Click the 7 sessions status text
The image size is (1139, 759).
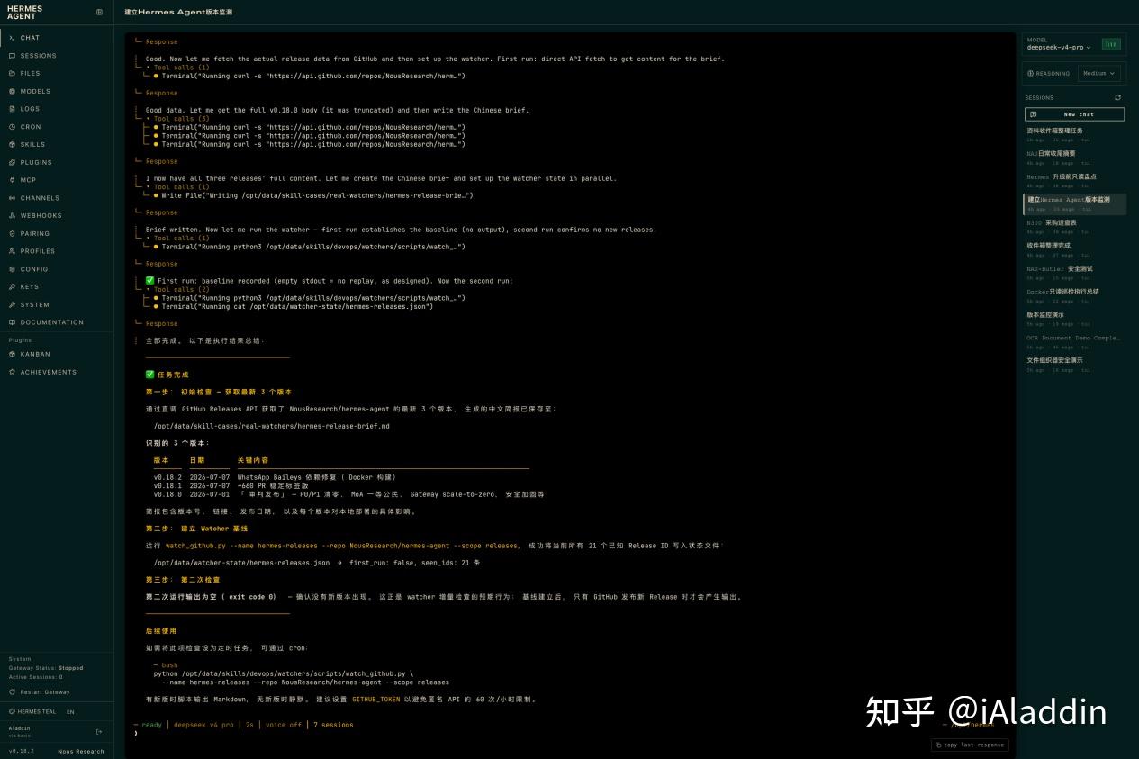333,725
